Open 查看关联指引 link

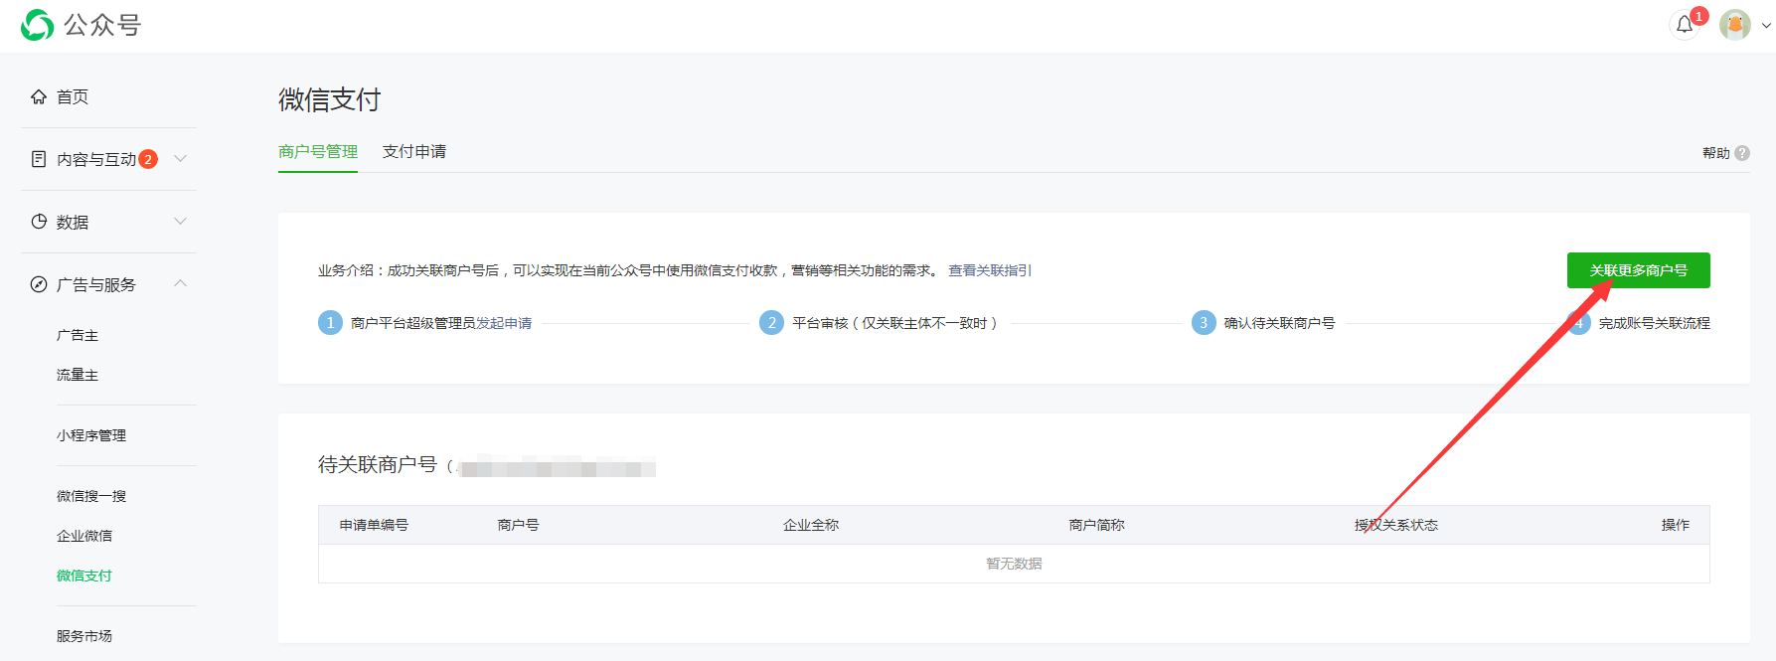pyautogui.click(x=990, y=270)
